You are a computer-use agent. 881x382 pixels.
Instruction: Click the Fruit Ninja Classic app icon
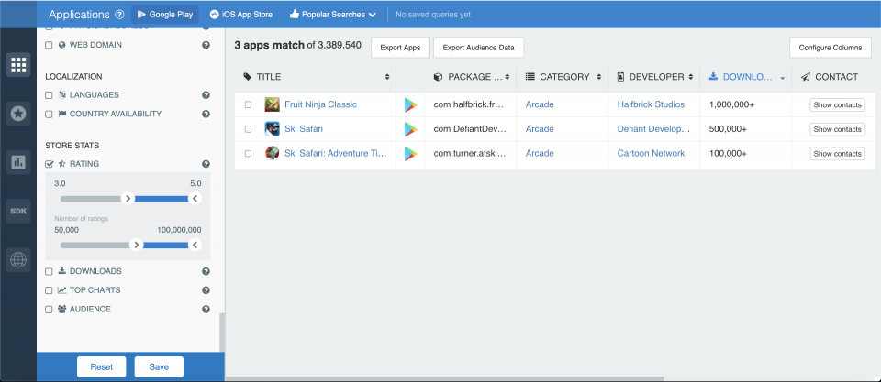pos(273,104)
